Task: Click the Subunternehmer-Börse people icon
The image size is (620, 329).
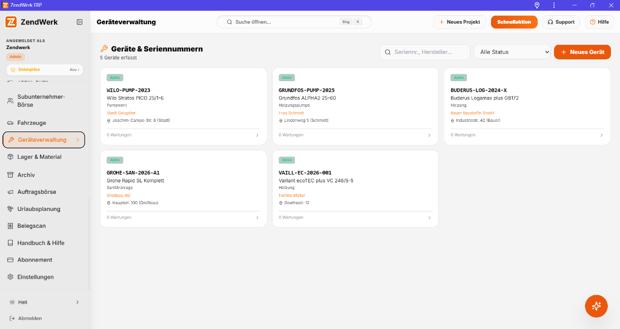Action: click(10, 101)
